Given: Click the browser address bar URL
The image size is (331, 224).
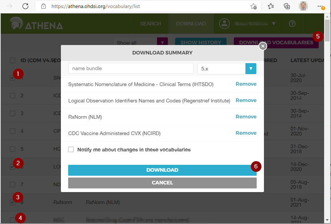Looking at the screenshot, I should click(96, 6).
